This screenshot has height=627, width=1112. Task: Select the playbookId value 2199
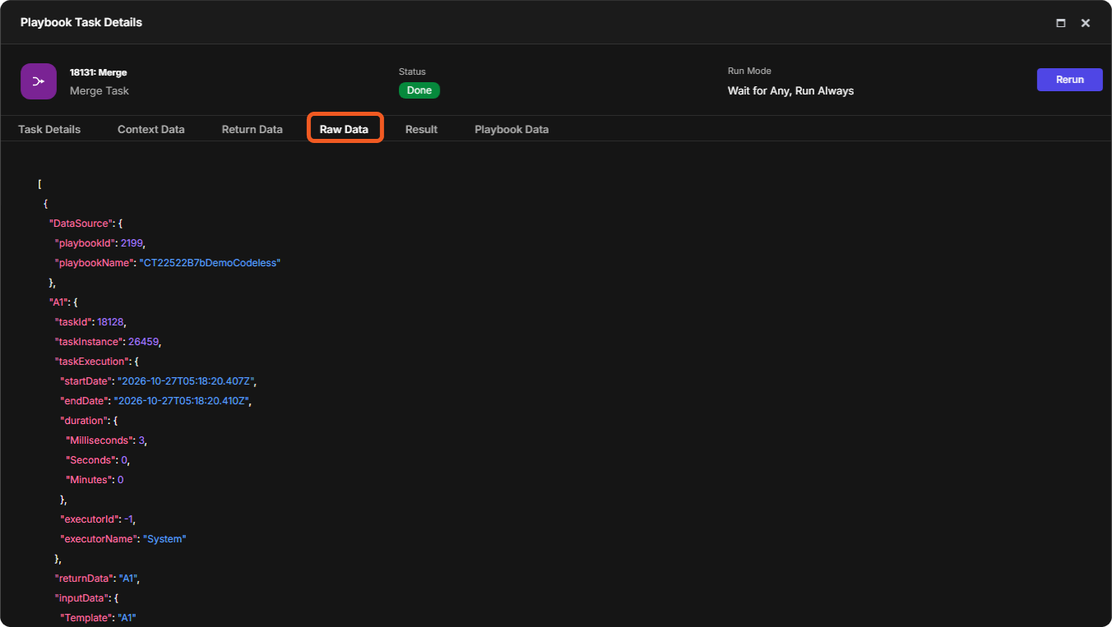pos(132,243)
